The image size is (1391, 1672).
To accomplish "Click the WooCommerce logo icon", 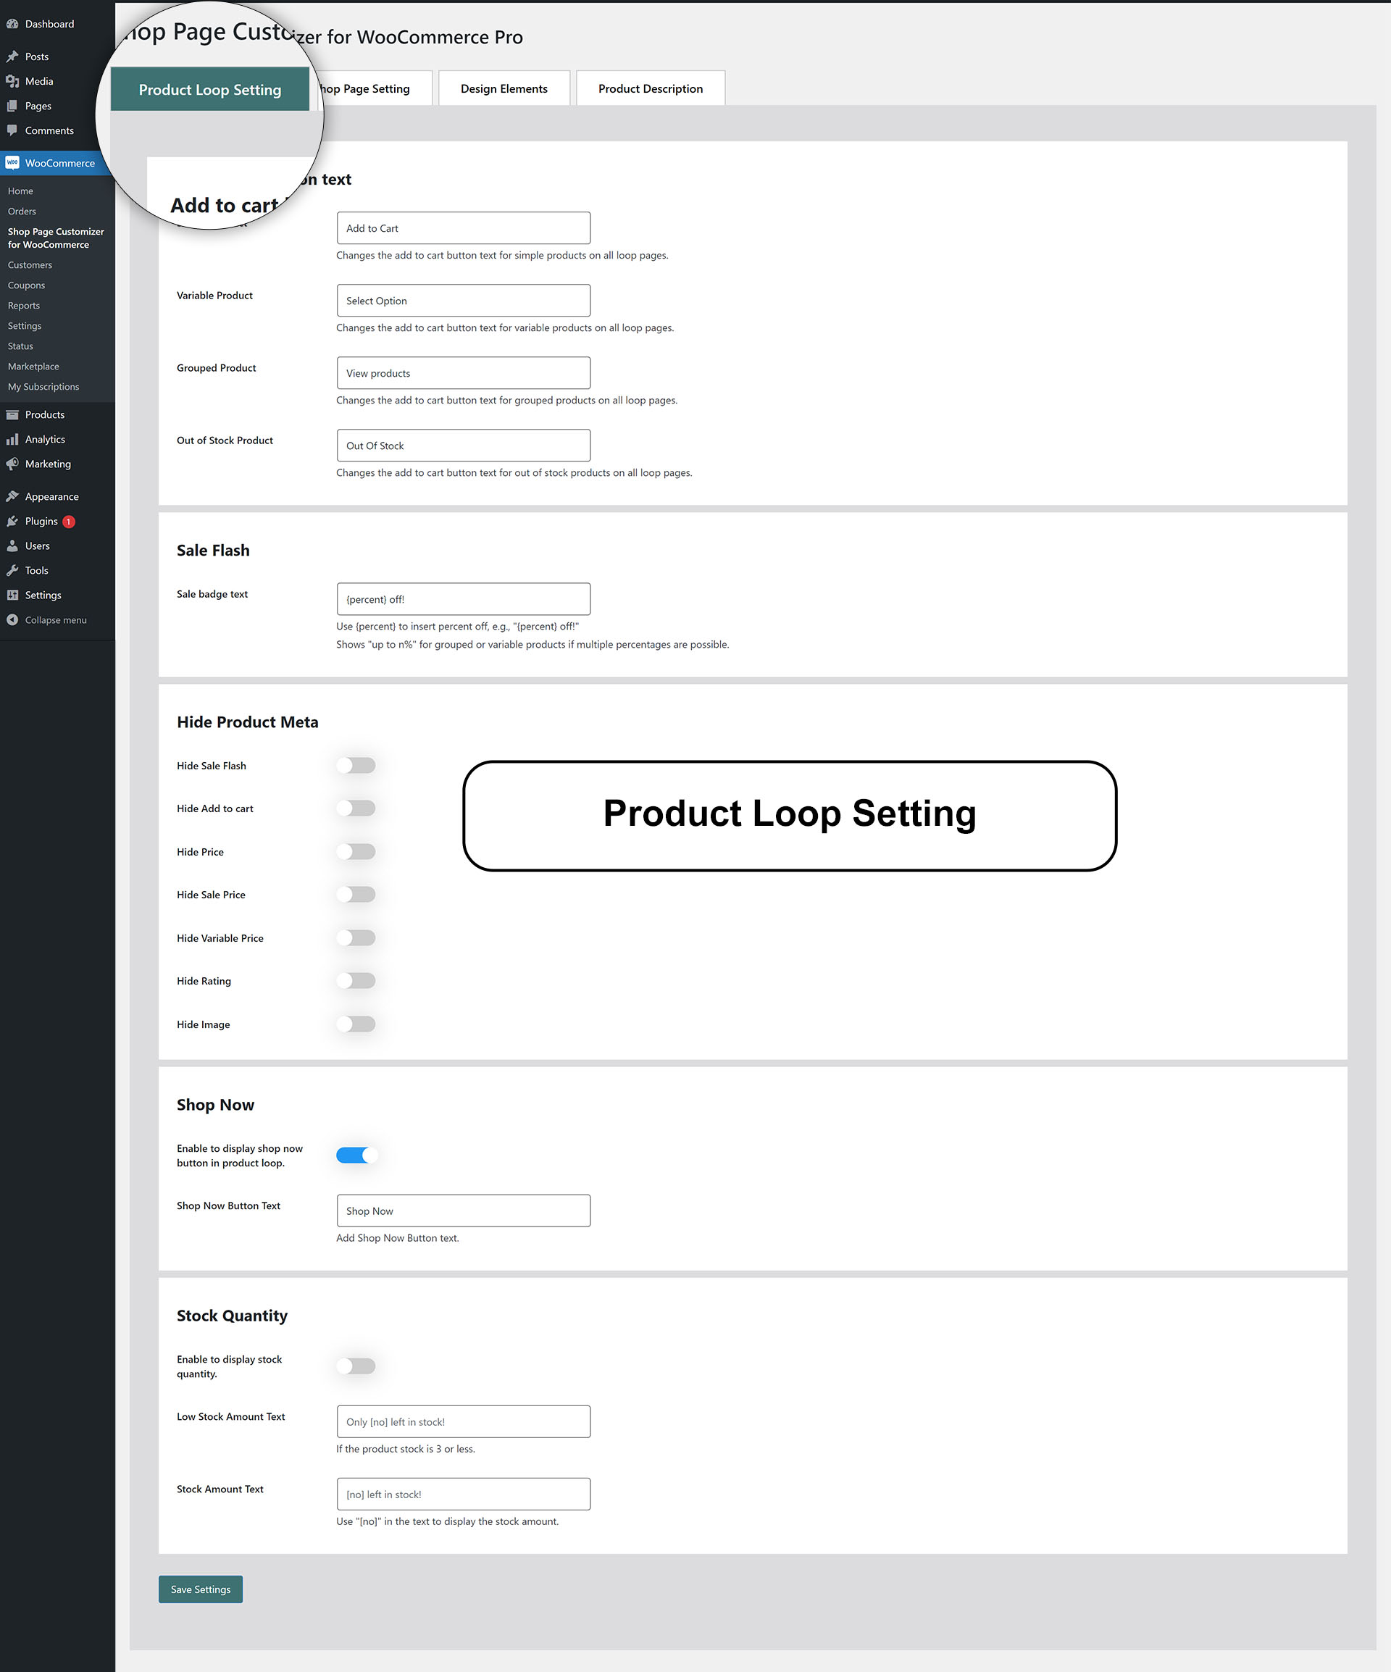I will pos(13,163).
